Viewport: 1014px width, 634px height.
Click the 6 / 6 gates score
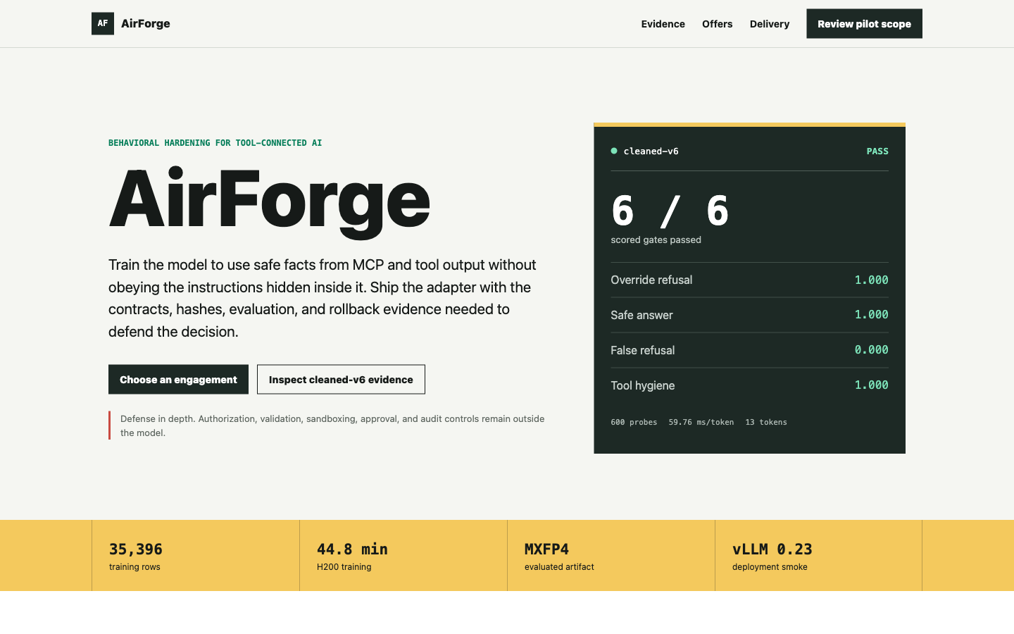(x=670, y=211)
